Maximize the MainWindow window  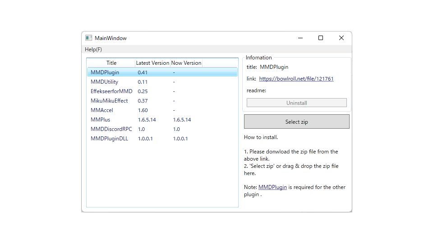[321, 38]
